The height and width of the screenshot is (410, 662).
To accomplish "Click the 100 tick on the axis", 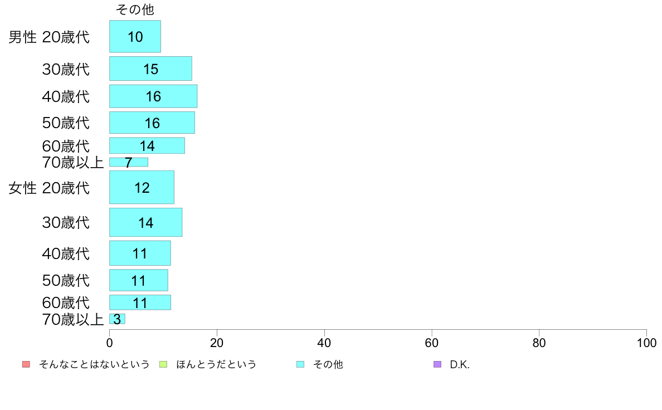I will pos(646,343).
